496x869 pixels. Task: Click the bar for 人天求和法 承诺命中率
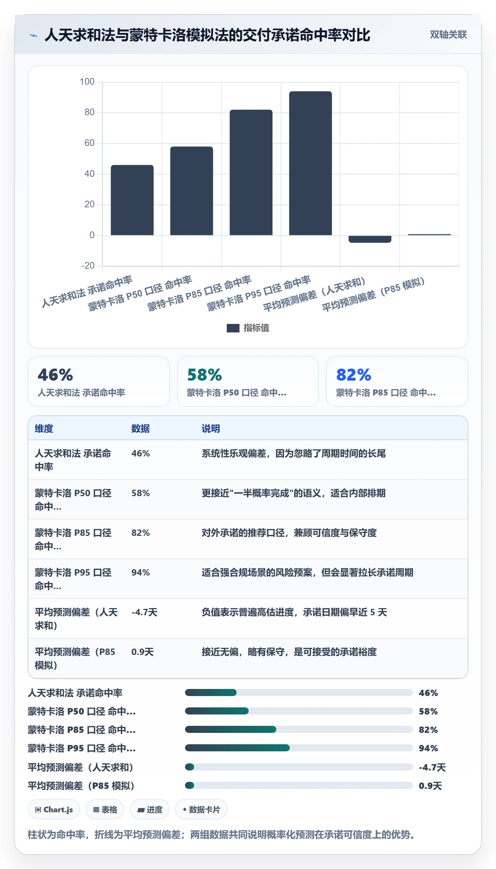pos(132,200)
